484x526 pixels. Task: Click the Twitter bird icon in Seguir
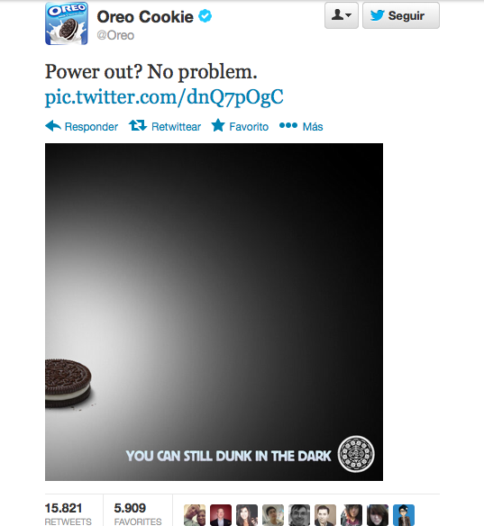coord(378,15)
